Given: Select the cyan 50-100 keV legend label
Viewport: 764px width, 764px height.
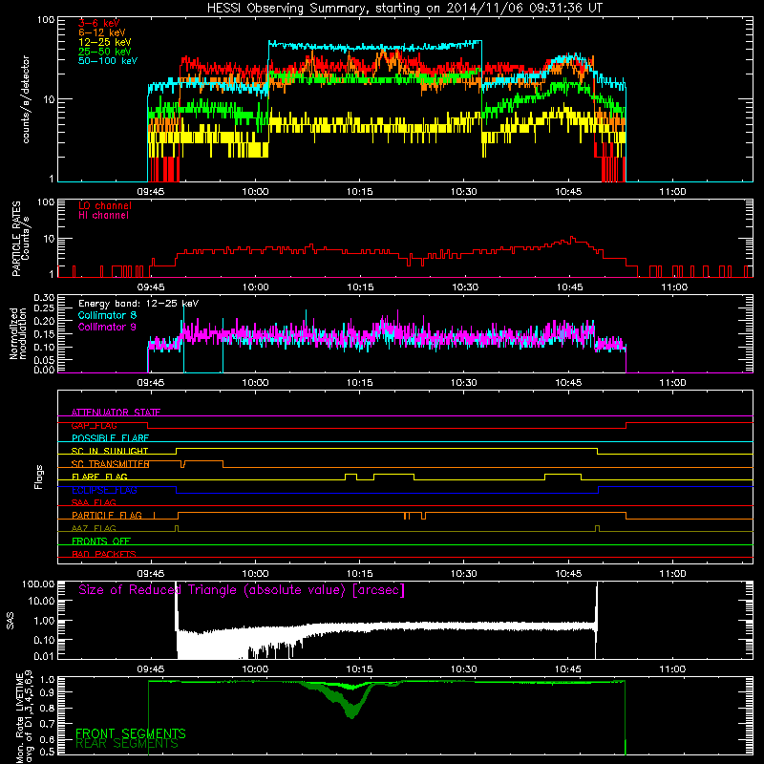Looking at the screenshot, I should 108,61.
